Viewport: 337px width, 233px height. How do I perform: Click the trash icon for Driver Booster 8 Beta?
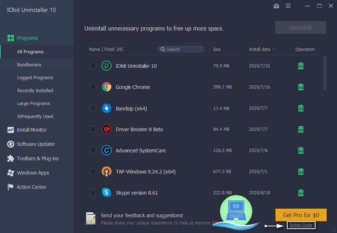tap(301, 129)
